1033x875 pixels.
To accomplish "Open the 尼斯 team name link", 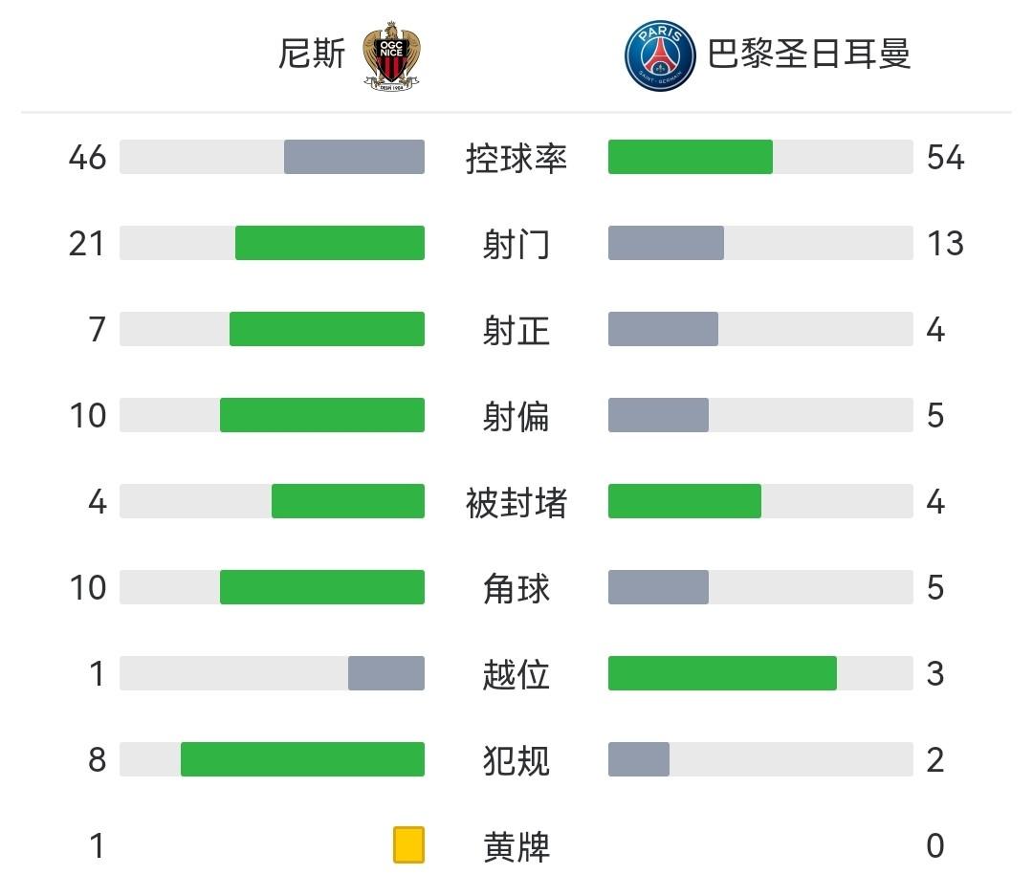I will pyautogui.click(x=312, y=55).
